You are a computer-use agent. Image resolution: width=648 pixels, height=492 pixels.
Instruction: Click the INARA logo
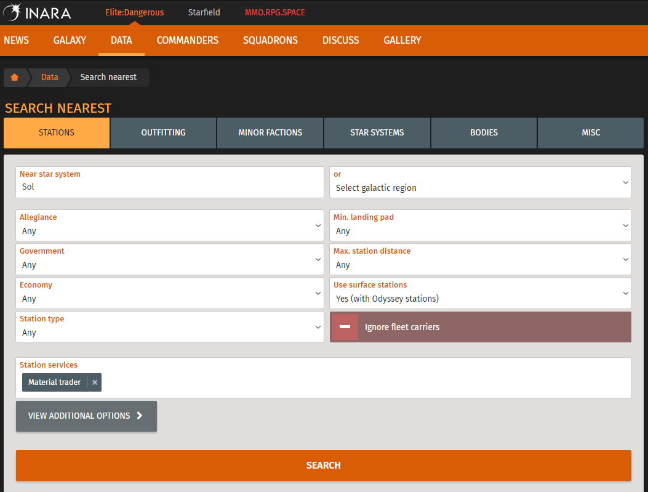coord(37,12)
